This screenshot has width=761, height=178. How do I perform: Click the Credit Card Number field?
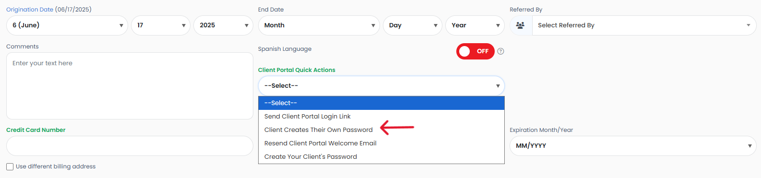[x=130, y=146]
